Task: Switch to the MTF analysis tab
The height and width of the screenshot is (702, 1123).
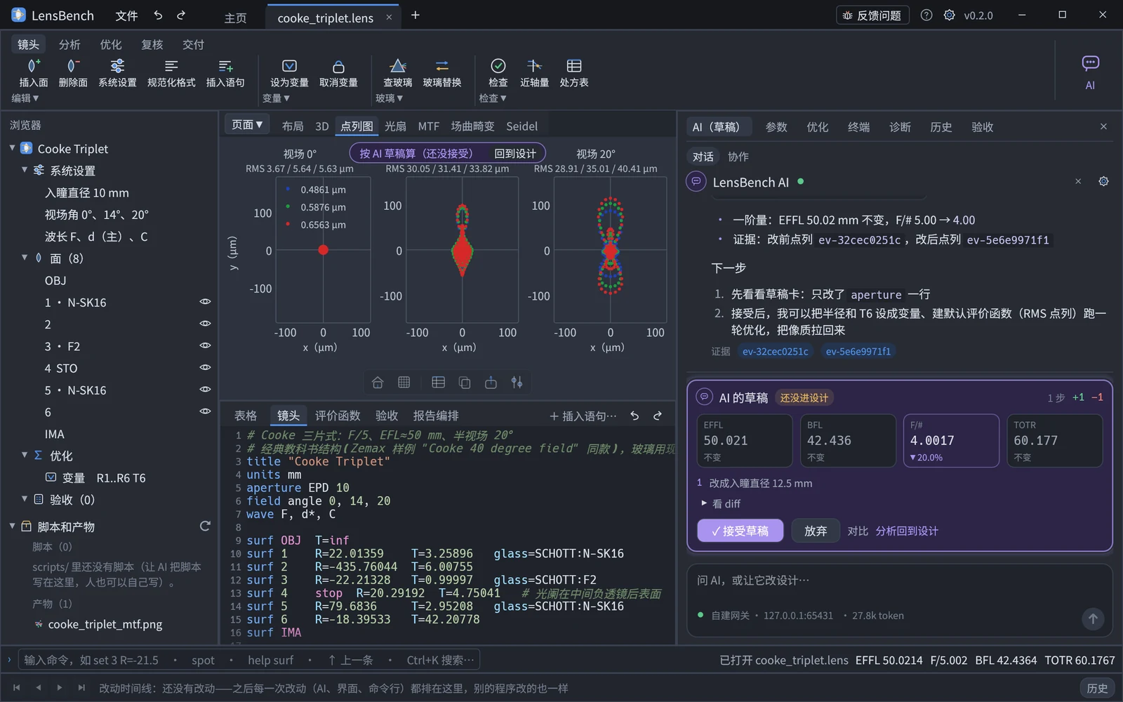Action: 428,126
